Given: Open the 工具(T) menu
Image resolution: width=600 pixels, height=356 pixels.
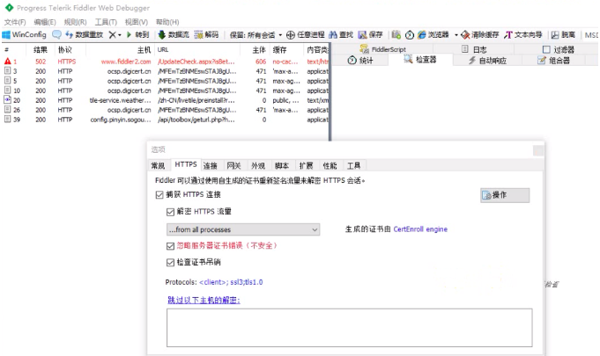Looking at the screenshot, I should pos(106,22).
